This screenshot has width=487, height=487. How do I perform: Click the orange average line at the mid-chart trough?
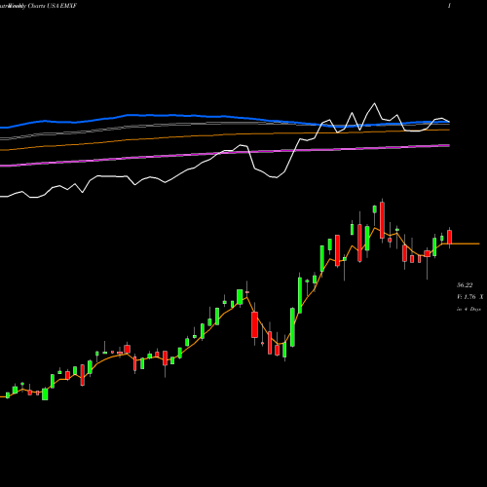tap(278, 344)
